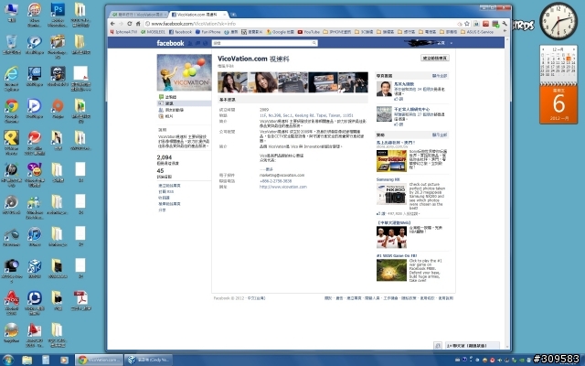Open Windows Media Player from the taskbar
Screen dimensions: 585x366
click(x=64, y=360)
